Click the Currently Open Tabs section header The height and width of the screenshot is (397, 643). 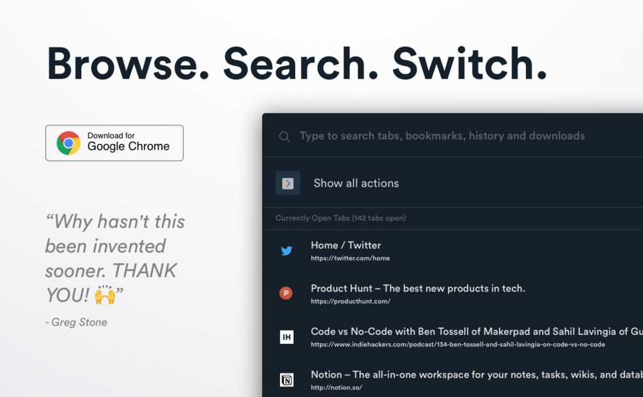340,218
